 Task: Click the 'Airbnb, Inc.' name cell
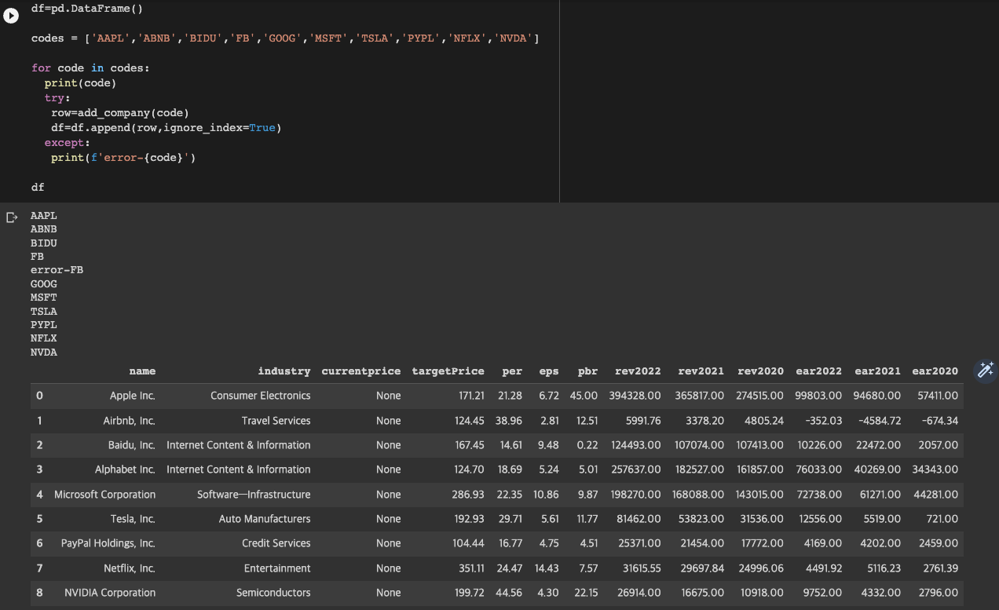130,421
